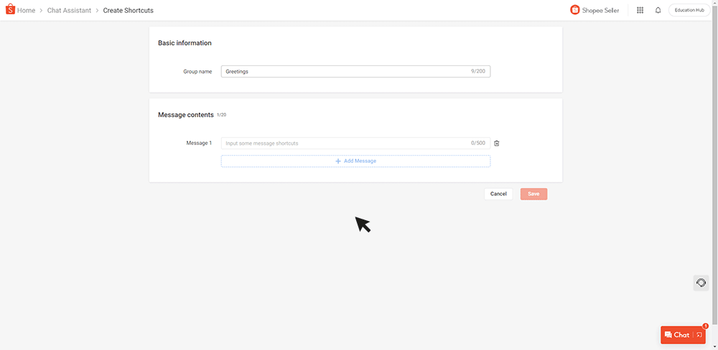
Task: Open the notifications bell icon
Action: tap(658, 10)
